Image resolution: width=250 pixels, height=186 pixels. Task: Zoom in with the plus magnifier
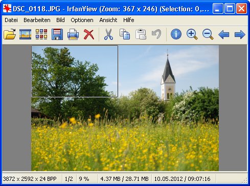tap(192, 34)
